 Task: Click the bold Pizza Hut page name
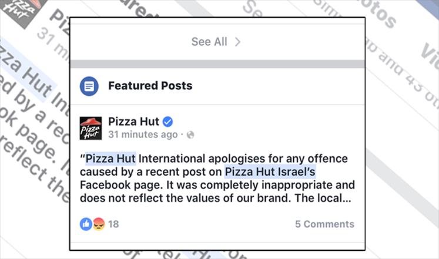pos(133,122)
